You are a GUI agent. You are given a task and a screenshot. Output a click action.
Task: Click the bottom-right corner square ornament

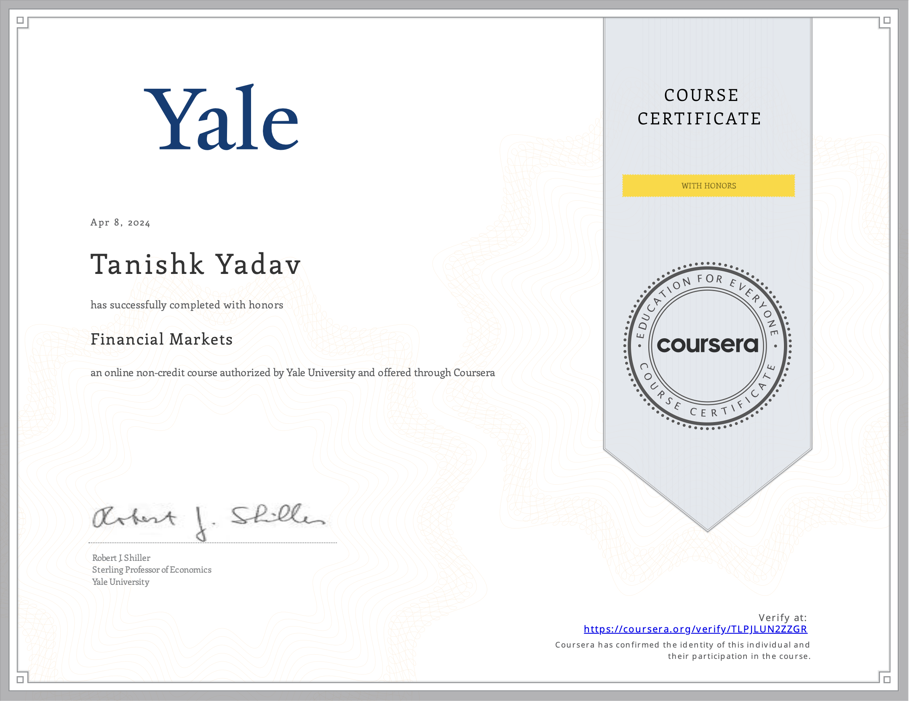coord(887,679)
